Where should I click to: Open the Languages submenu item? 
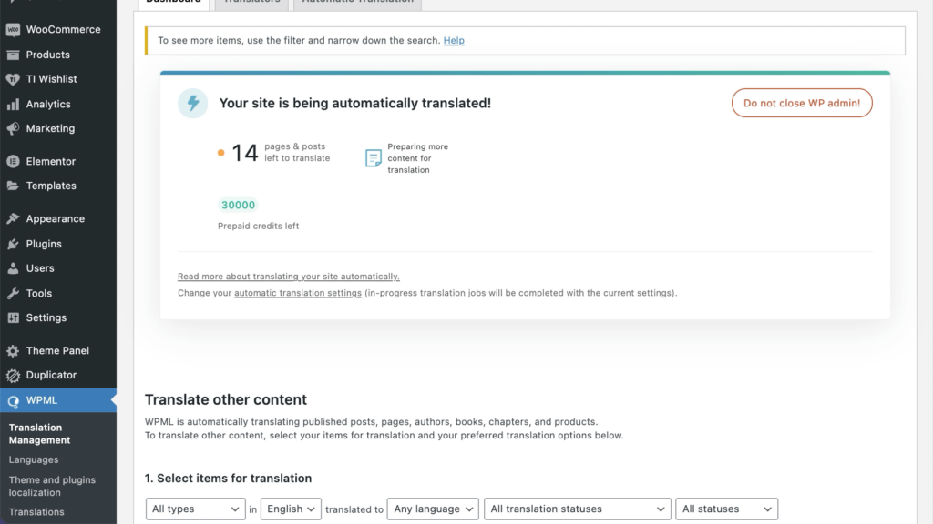34,459
